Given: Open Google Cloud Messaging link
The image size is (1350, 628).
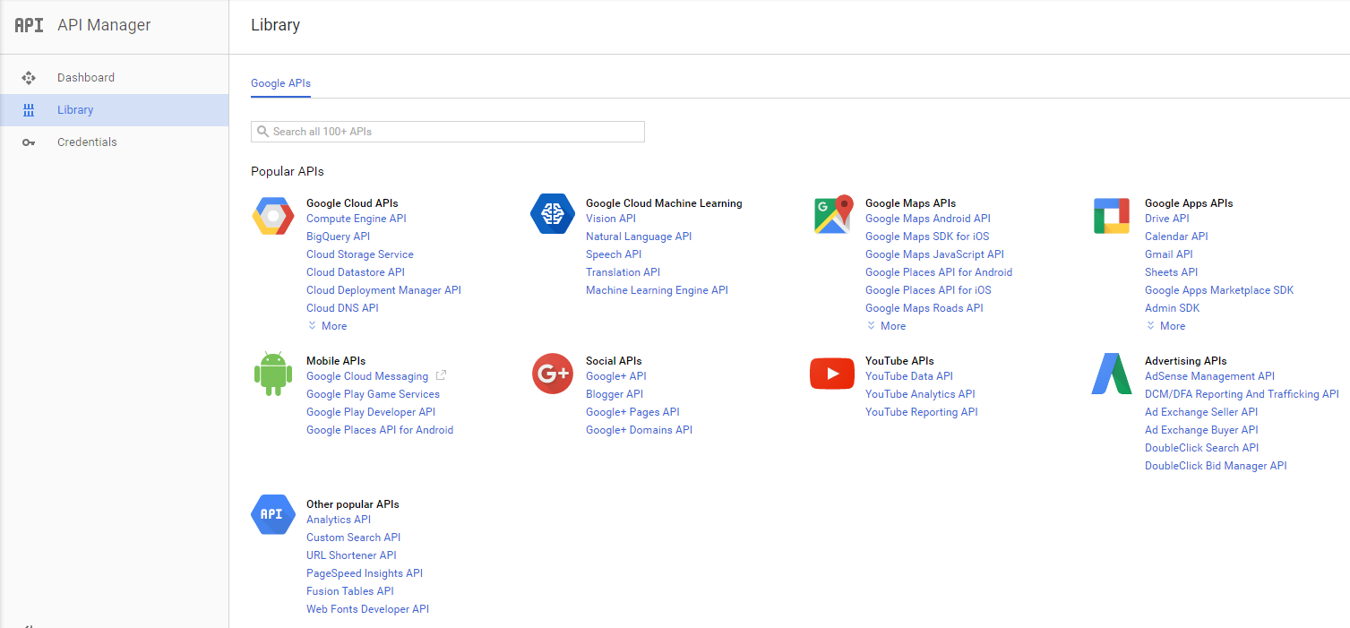Looking at the screenshot, I should [367, 376].
